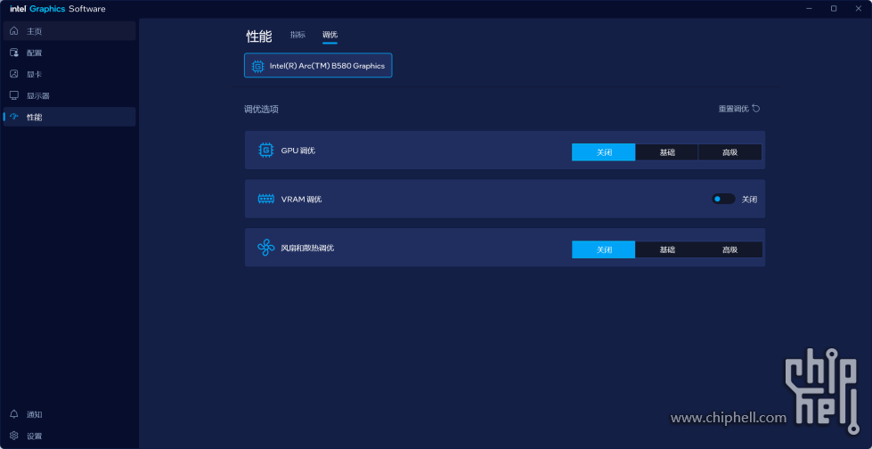Click the settings gear icon
Image resolution: width=872 pixels, height=449 pixels.
(14, 437)
